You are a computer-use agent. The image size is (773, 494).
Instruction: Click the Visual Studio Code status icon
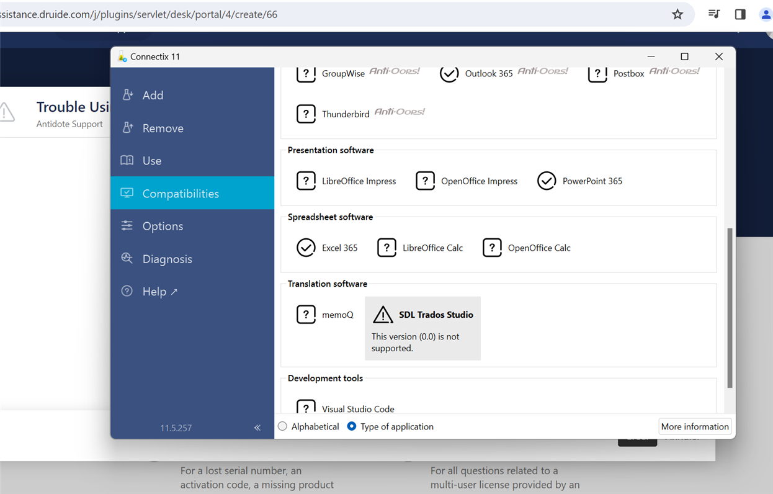click(x=306, y=406)
